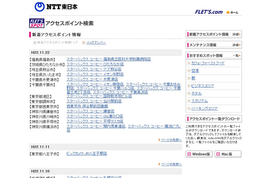272x178 pixels.
Task: Click the 【神奈川県横浜市】 label
Action: pos(44,127)
